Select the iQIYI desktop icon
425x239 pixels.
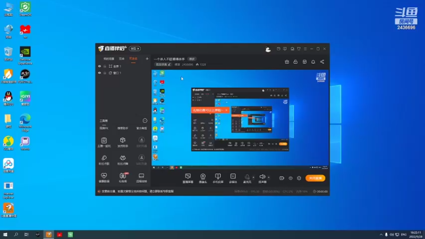click(x=25, y=98)
